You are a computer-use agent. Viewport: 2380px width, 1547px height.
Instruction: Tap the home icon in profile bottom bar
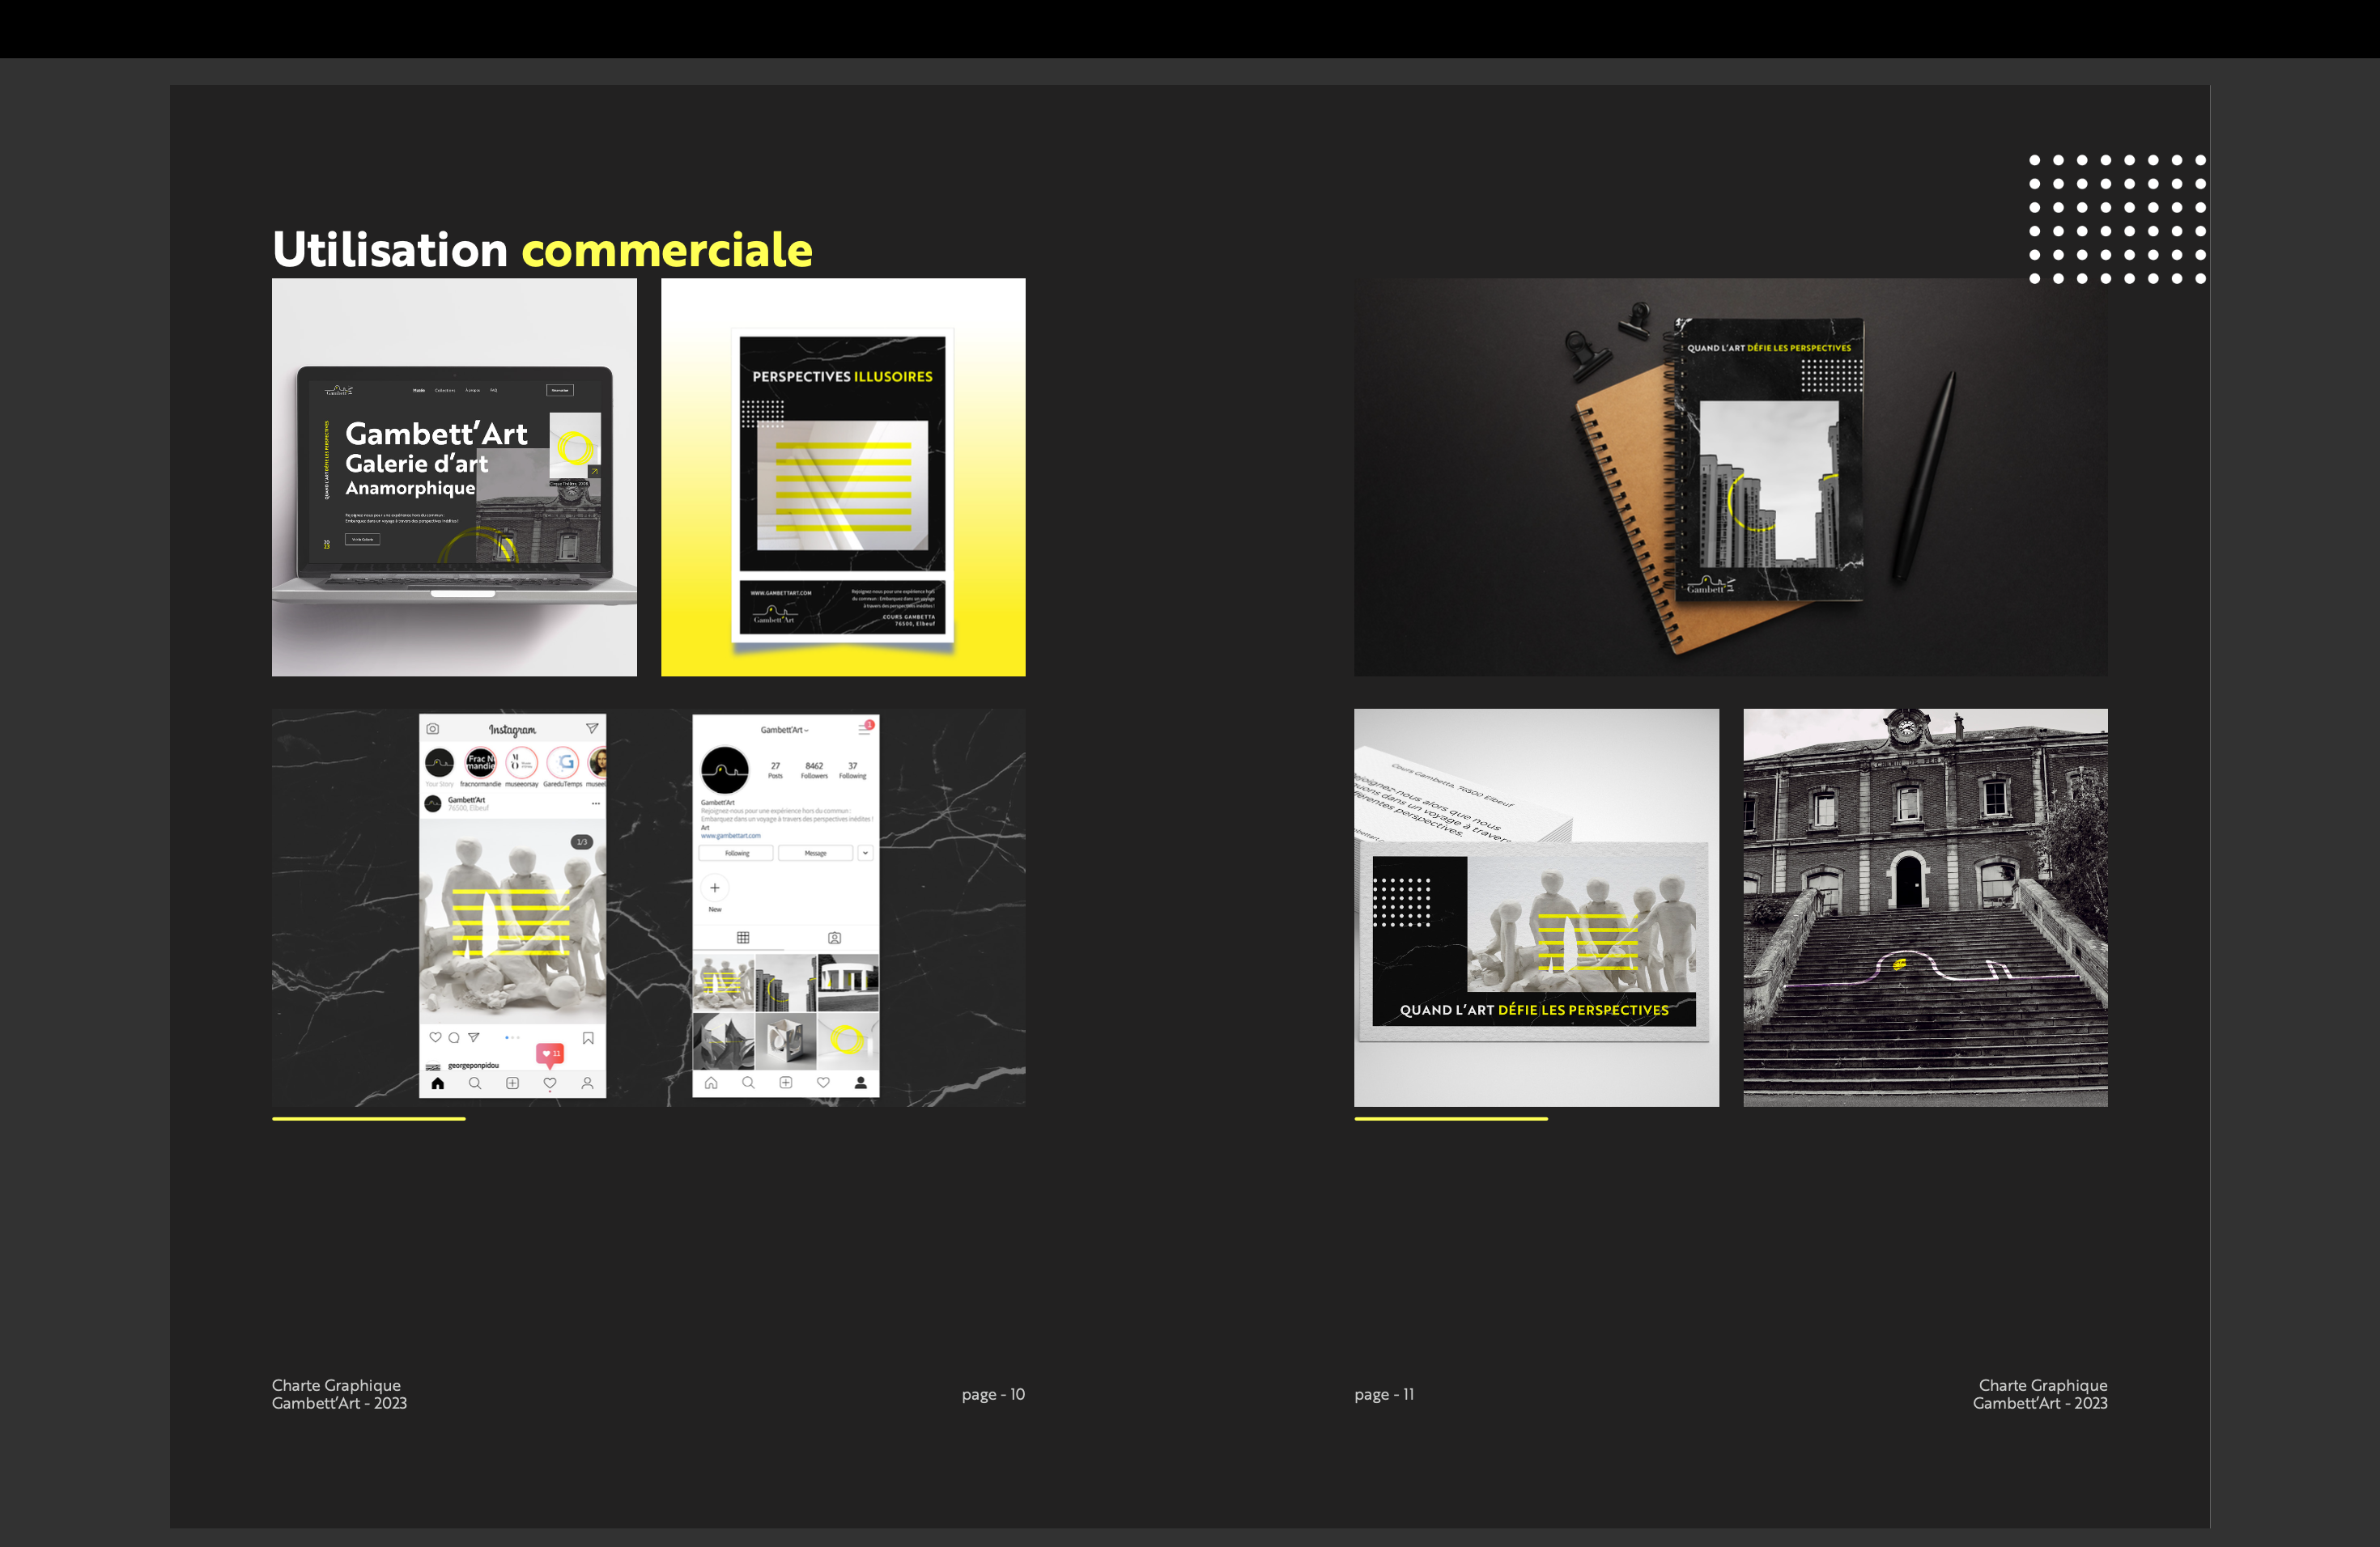[x=711, y=1083]
